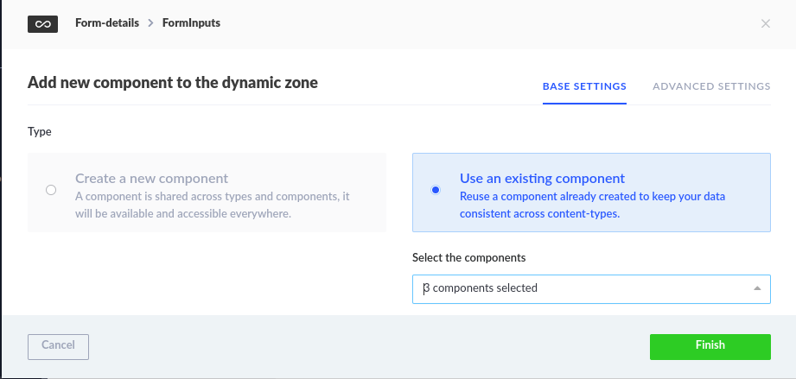Click the FormInputs breadcrumb

click(191, 22)
